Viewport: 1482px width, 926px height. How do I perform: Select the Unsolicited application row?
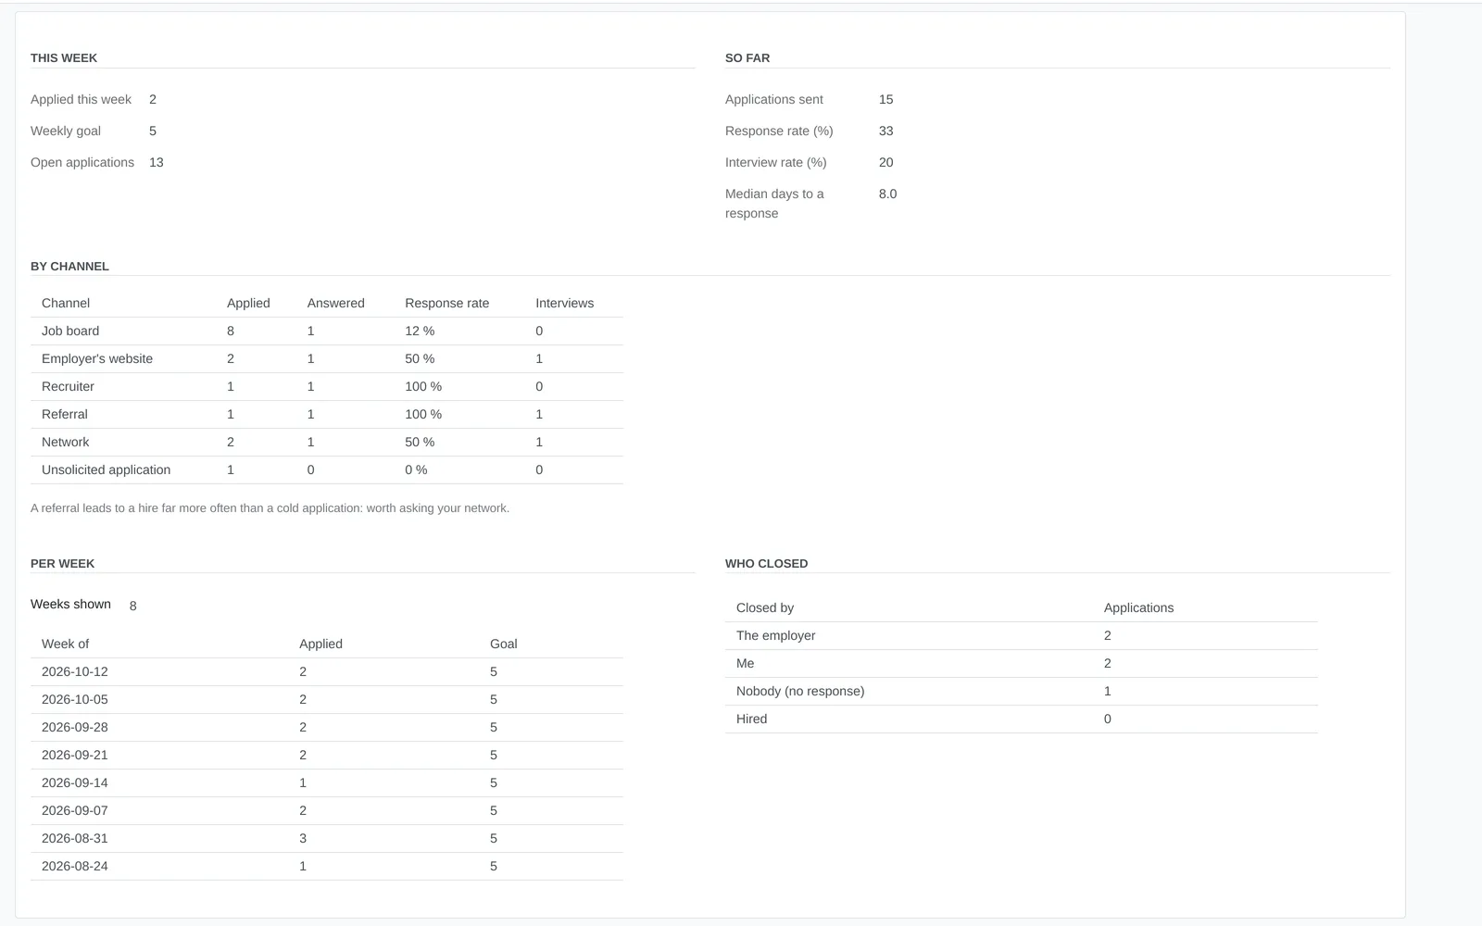327,469
